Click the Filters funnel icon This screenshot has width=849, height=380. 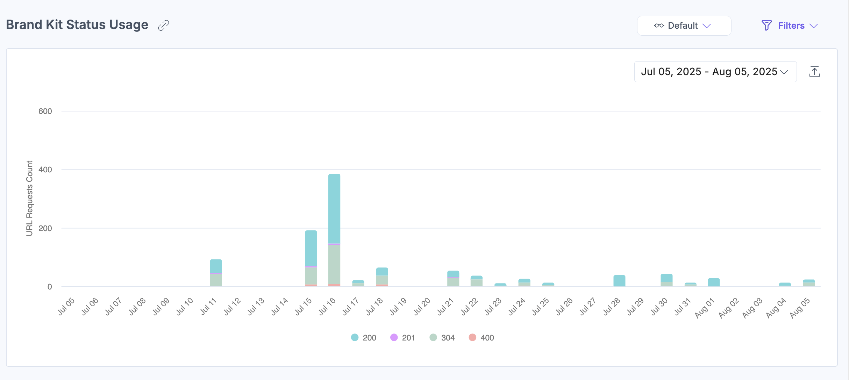pos(766,26)
